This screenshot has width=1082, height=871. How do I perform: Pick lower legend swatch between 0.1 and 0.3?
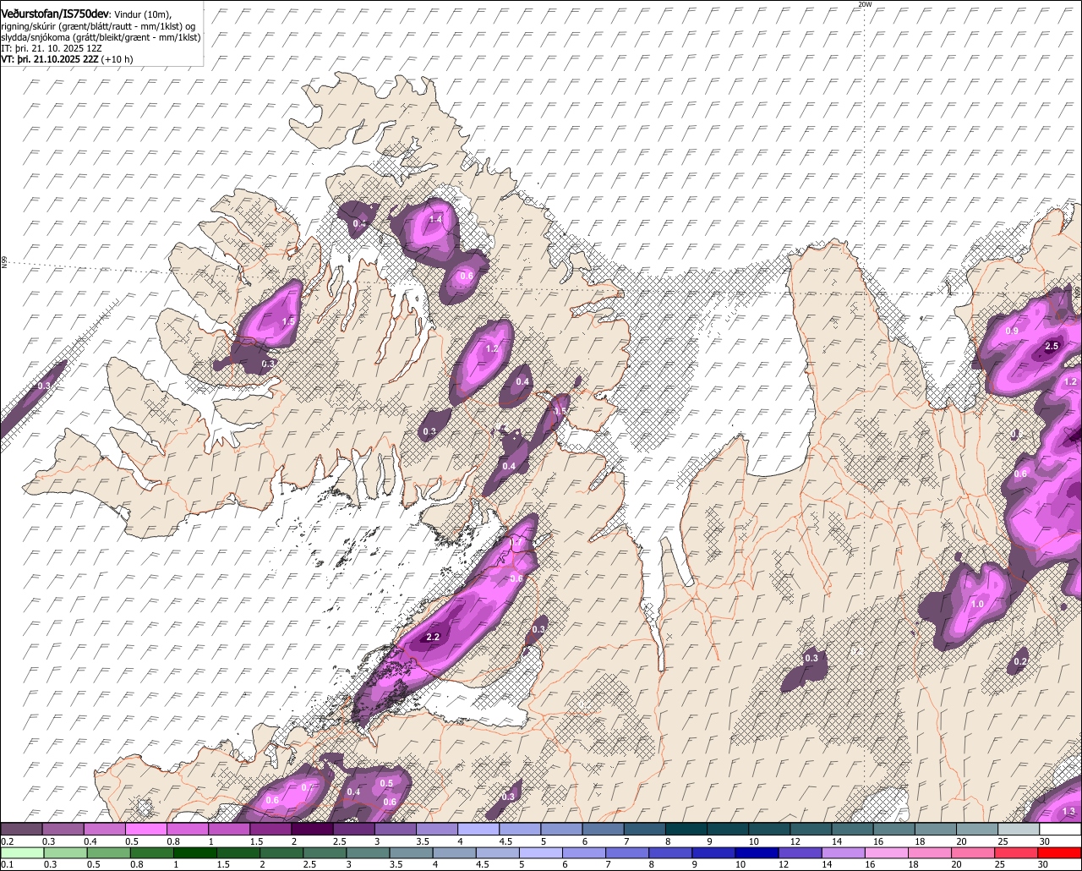point(22,852)
